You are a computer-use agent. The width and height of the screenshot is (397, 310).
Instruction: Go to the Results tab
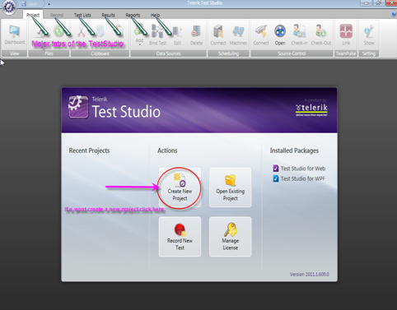pos(108,15)
